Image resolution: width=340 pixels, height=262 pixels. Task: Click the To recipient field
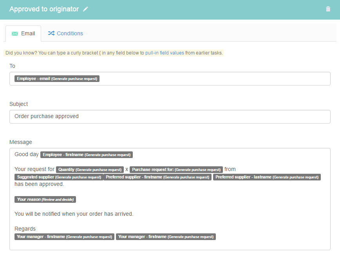(x=170, y=78)
